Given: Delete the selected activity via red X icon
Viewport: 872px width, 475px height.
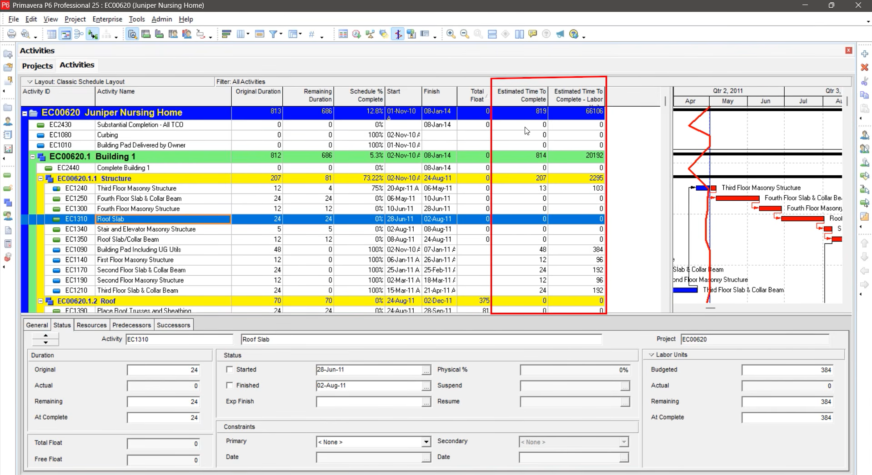Looking at the screenshot, I should click(x=865, y=67).
